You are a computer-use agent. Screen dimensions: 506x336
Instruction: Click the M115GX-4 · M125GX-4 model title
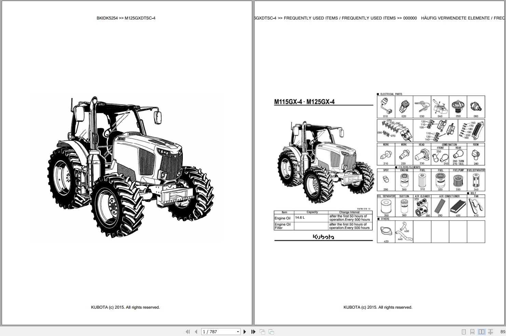click(304, 102)
